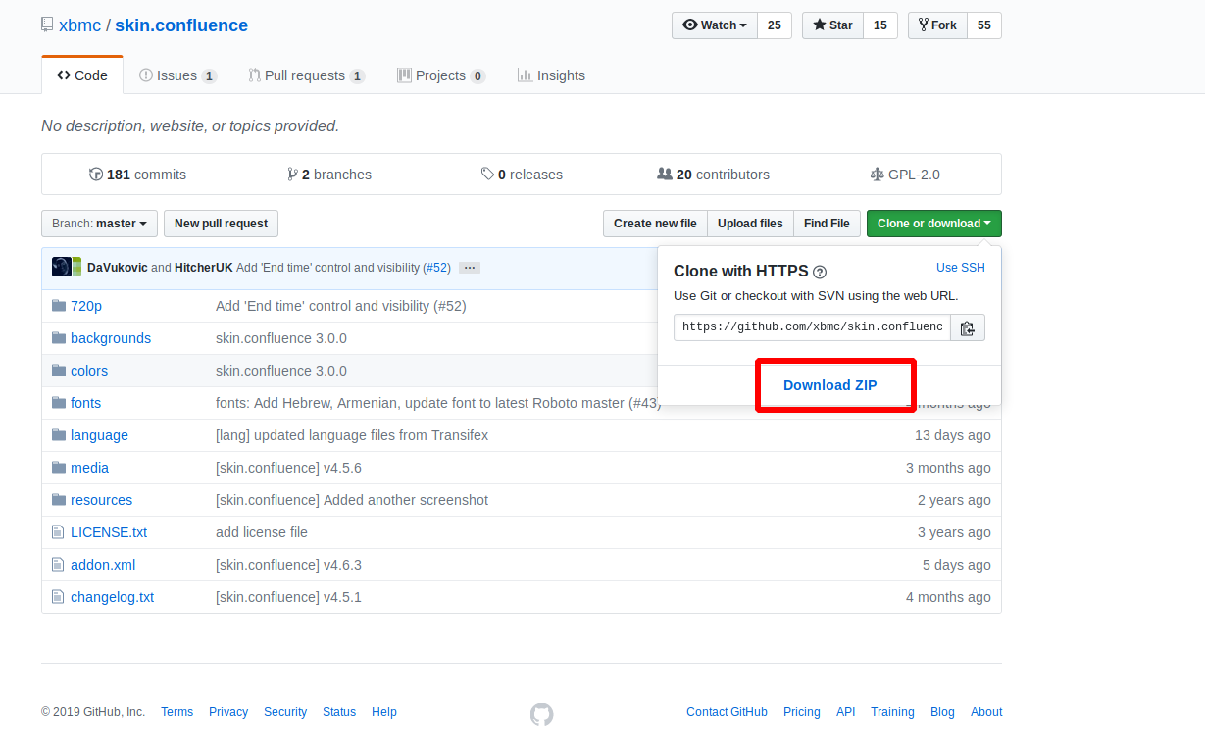1205x752 pixels.
Task: View the 0 releases
Action: 522,175
